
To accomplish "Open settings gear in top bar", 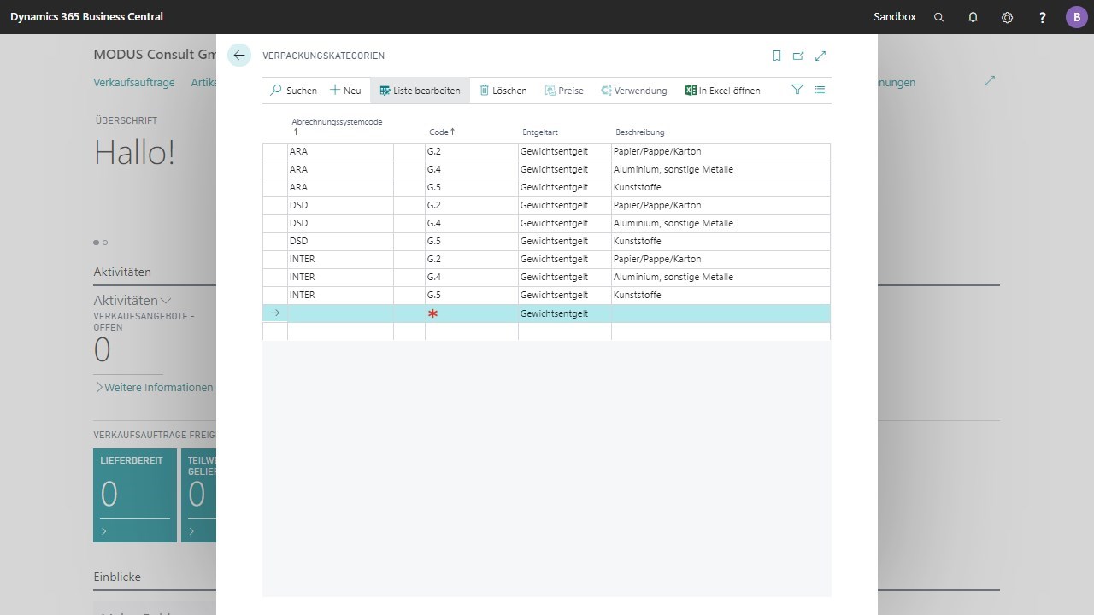I will click(1008, 17).
